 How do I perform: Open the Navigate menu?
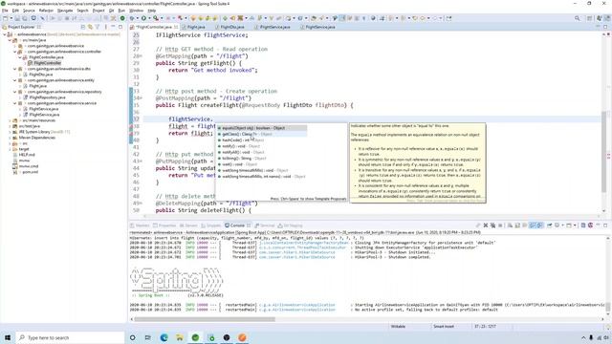coord(65,11)
